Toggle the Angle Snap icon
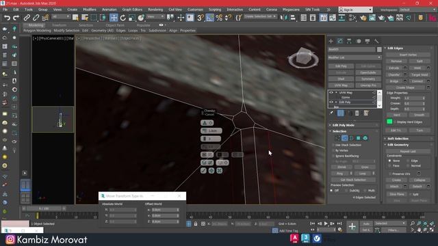 click(210, 18)
